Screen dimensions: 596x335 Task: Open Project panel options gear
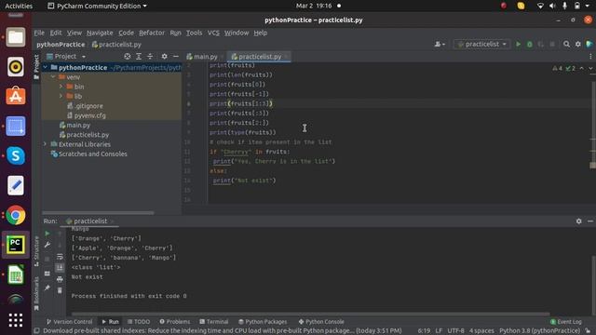tap(164, 57)
